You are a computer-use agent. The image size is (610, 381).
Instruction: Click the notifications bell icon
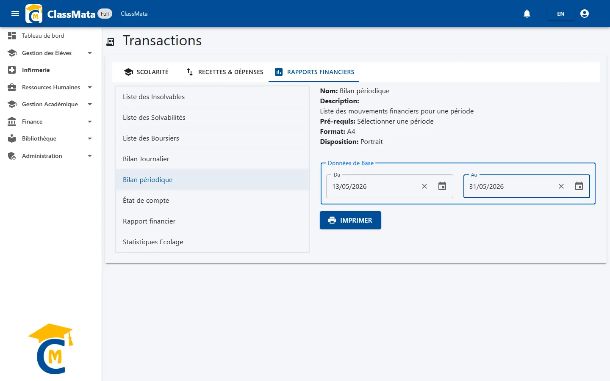pyautogui.click(x=527, y=14)
